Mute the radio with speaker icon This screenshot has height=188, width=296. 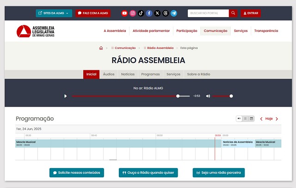click(208, 96)
